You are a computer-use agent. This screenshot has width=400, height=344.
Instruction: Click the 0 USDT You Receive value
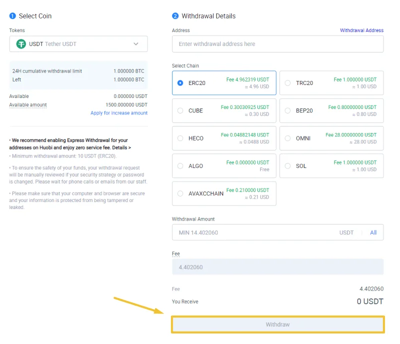click(370, 301)
